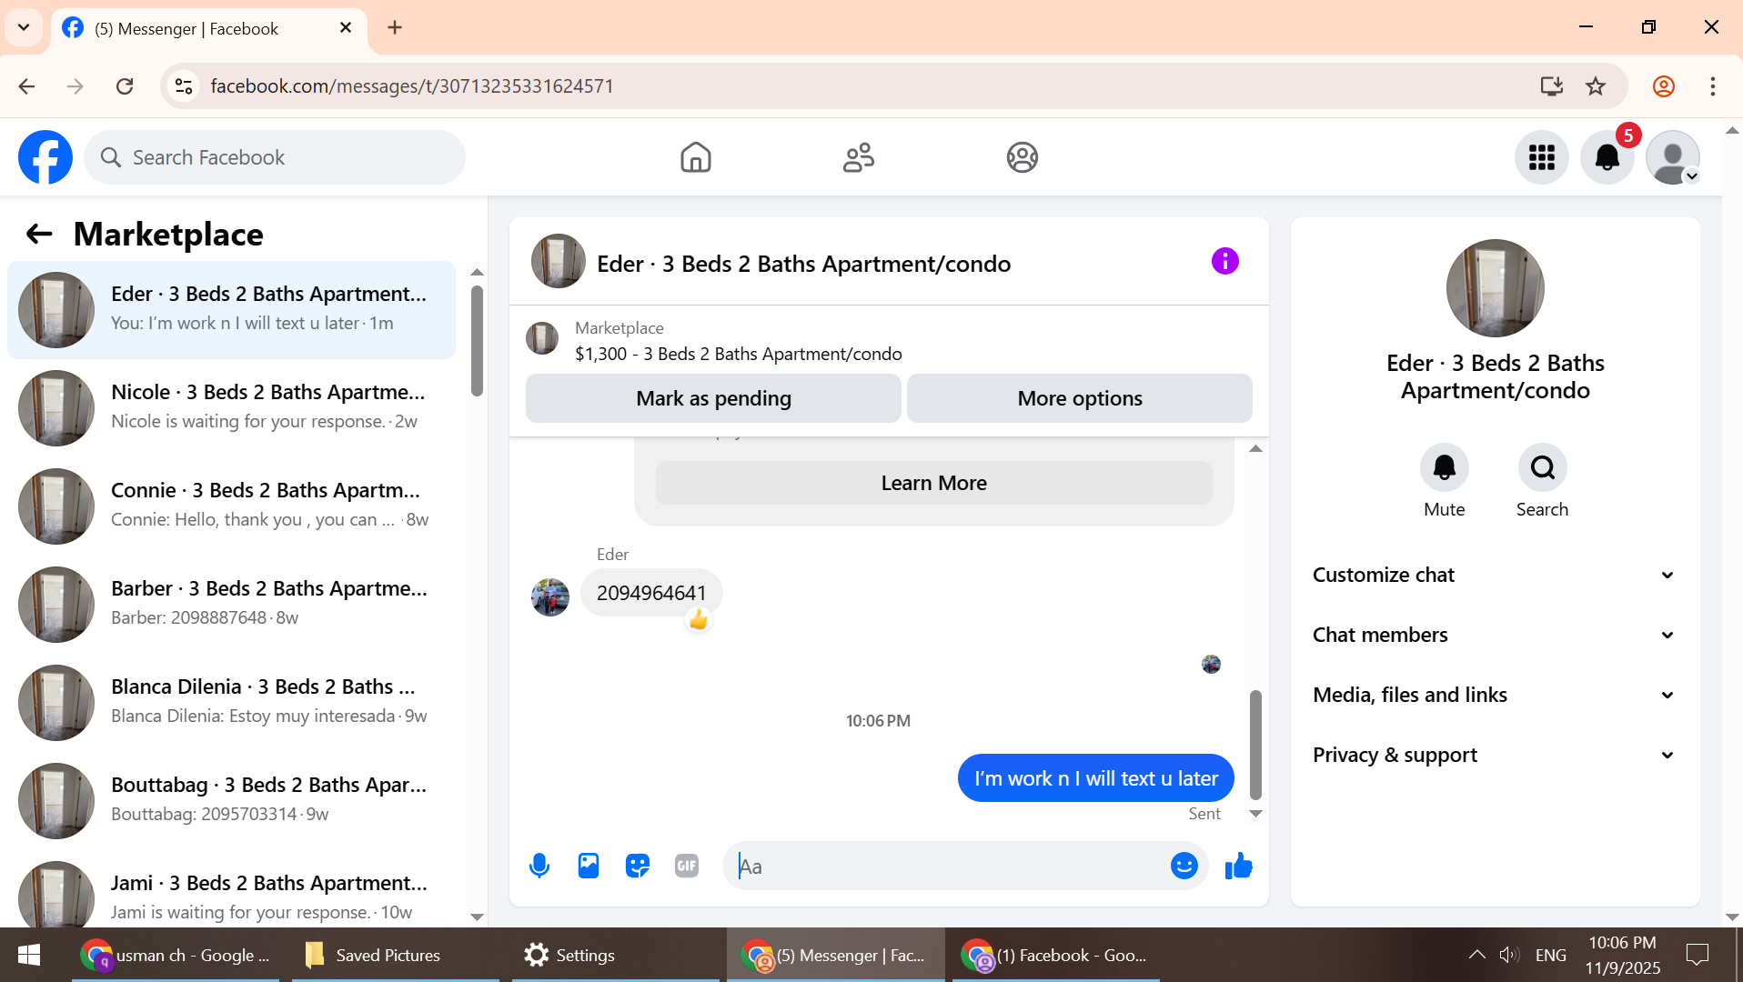Attach a photo with the image icon
This screenshot has height=982, width=1743.
click(x=589, y=866)
